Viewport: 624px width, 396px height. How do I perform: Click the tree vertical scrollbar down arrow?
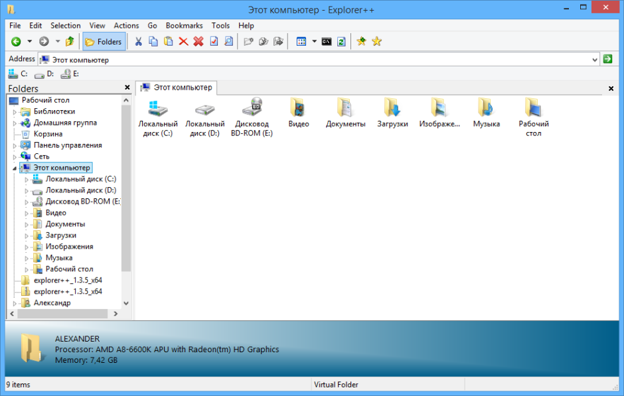pos(126,303)
